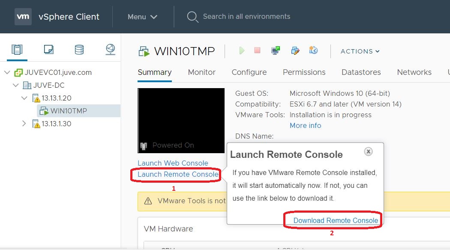Click the VM Hardware panel header
This screenshot has width=450, height=252.
(x=168, y=229)
